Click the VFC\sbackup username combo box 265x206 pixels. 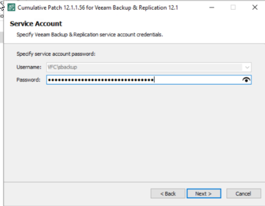pyautogui.click(x=149, y=67)
